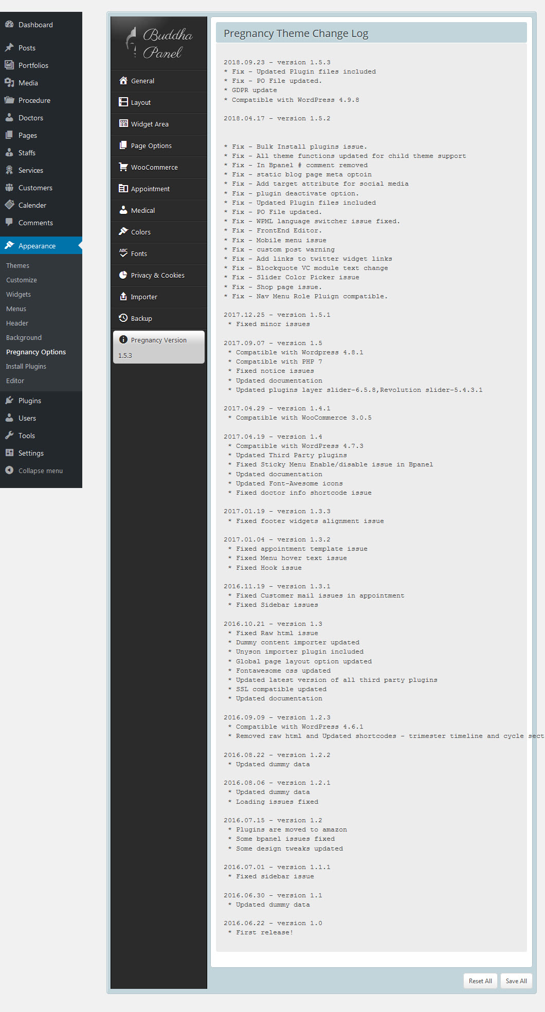The image size is (545, 1012).
Task: Click the Importer upload icon
Action: [123, 297]
